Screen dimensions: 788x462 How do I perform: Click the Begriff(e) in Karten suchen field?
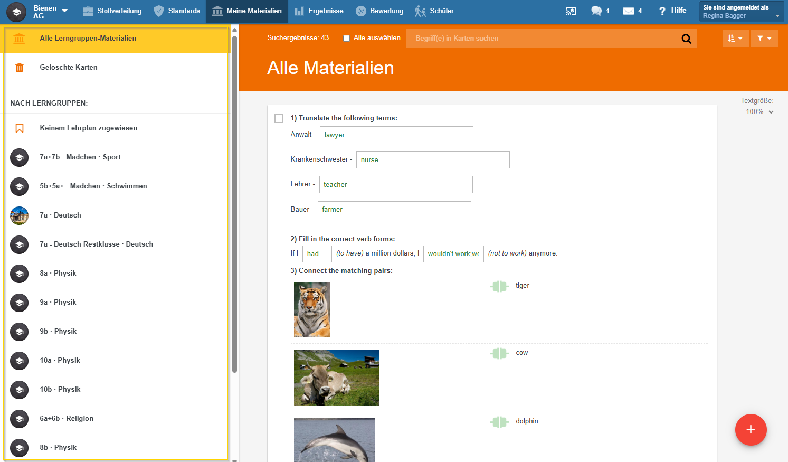pos(544,39)
